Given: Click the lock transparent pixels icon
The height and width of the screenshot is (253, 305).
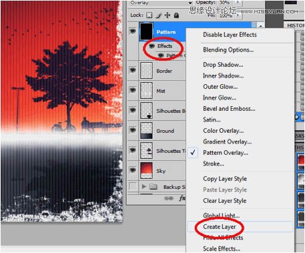Looking at the screenshot, I should pyautogui.click(x=149, y=15).
